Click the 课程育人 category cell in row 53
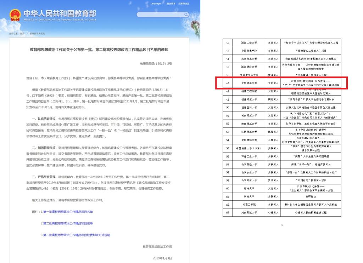This screenshot has height=263, width=363. coord(273,132)
